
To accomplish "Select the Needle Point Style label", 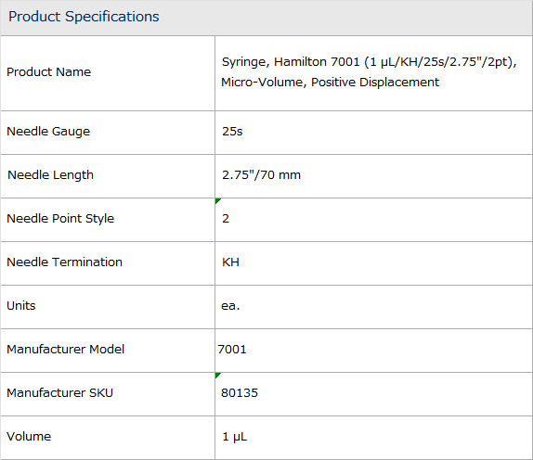I will pyautogui.click(x=60, y=219).
